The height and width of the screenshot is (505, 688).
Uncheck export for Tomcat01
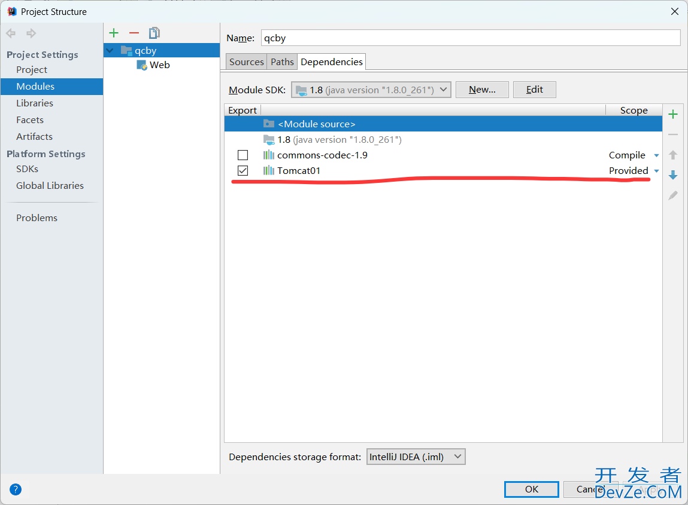coord(243,170)
